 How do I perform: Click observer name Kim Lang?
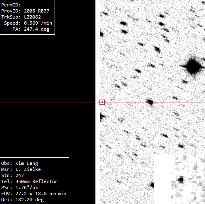(x=27, y=163)
